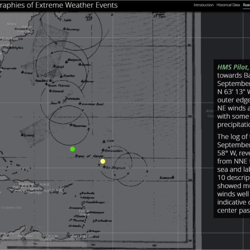The height and width of the screenshot is (250, 250).
Task: Open the partially visible tab after Historical Data
Action: coord(246,5)
